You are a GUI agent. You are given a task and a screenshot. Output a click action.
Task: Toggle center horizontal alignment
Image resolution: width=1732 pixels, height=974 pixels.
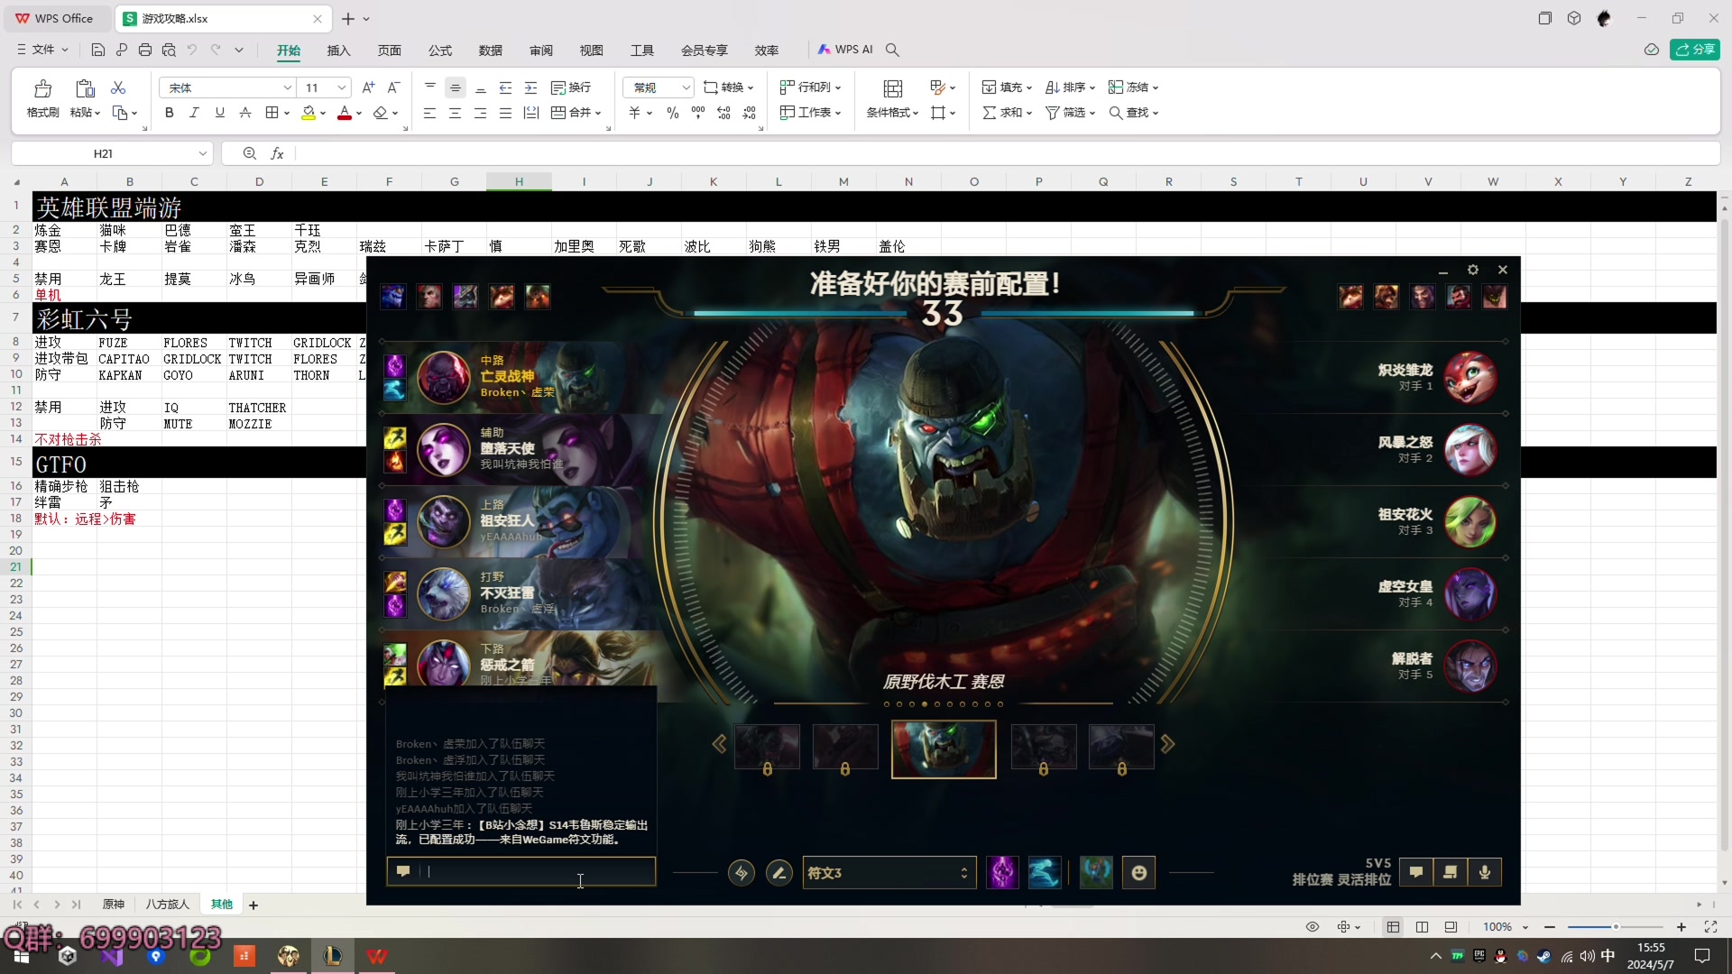[x=455, y=113]
